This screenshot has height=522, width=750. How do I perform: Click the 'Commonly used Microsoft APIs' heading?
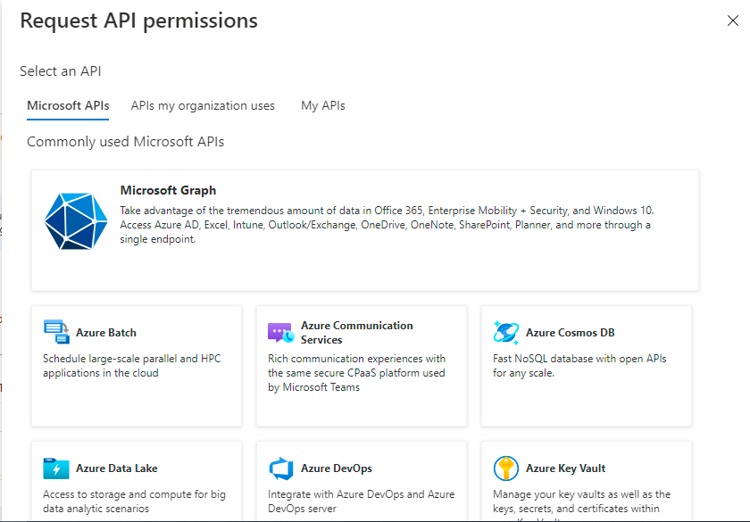point(125,142)
